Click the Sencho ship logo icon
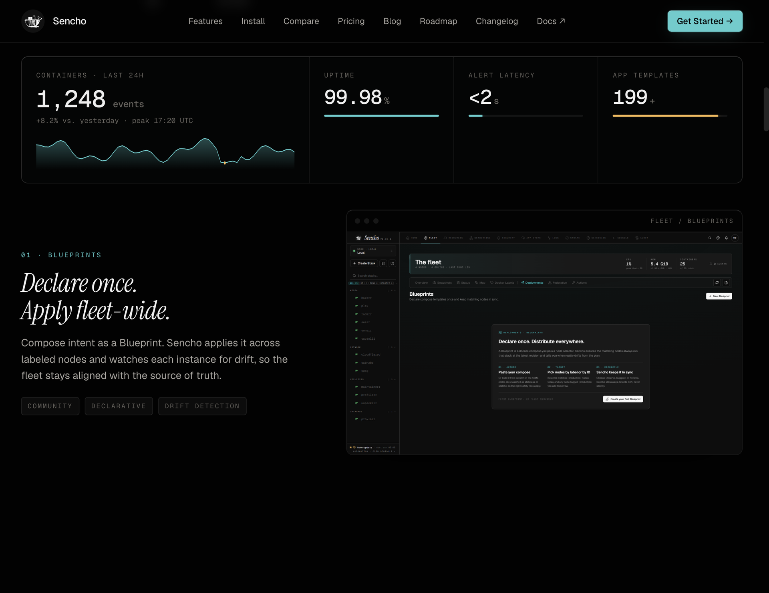Screen dimensions: 769x593 (33, 21)
